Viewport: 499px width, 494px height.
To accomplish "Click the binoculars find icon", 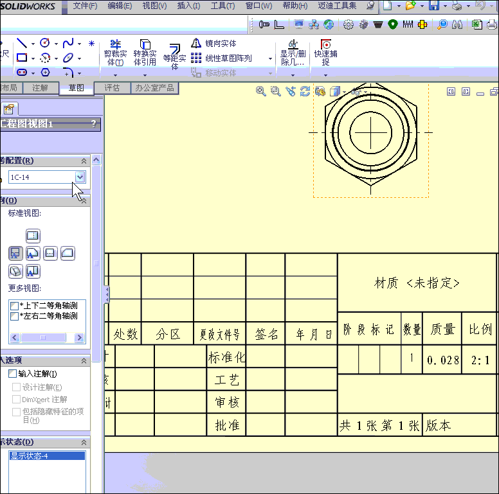I will pyautogui.click(x=457, y=24).
